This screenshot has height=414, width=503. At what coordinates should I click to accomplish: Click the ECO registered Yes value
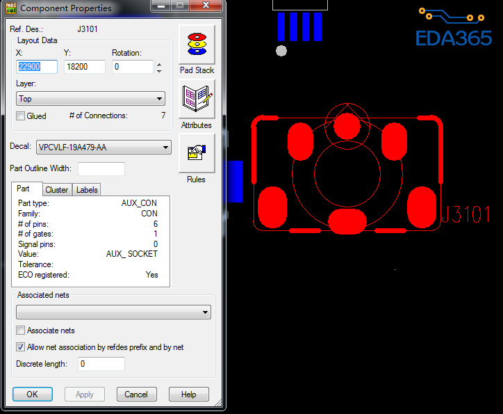[151, 275]
